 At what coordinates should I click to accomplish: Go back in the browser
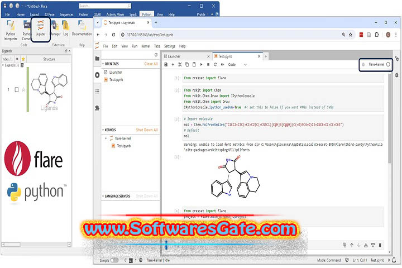pyautogui.click(x=98, y=35)
